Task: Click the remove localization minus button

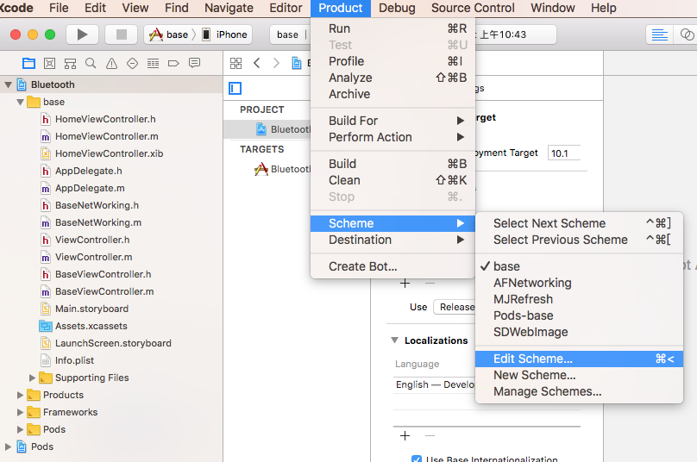Action: point(430,436)
